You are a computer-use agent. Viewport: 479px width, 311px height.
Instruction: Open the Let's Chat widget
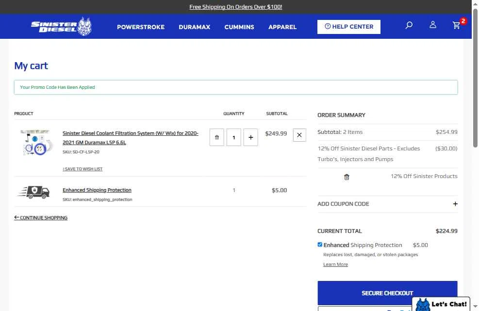click(441, 304)
